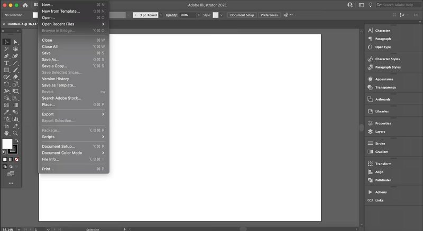Click the Home icon in title bar
Image resolution: width=423 pixels, height=231 pixels.
(x=25, y=5)
